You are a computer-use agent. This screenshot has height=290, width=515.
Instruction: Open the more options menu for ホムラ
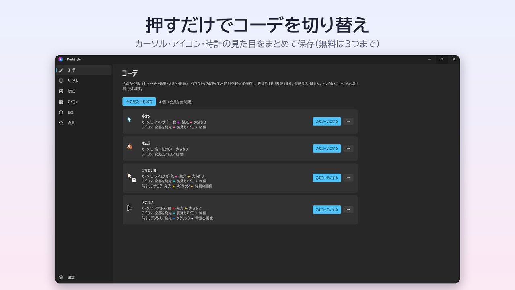pyautogui.click(x=348, y=148)
